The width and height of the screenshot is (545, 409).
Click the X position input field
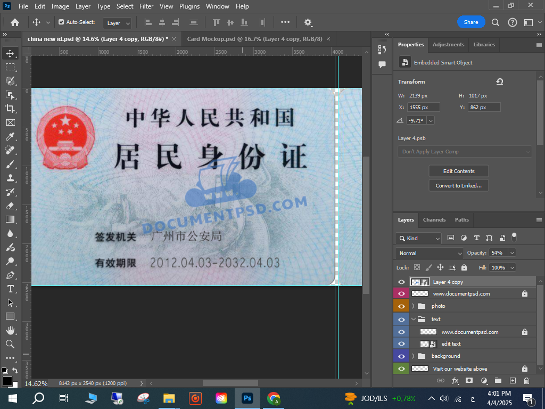423,108
